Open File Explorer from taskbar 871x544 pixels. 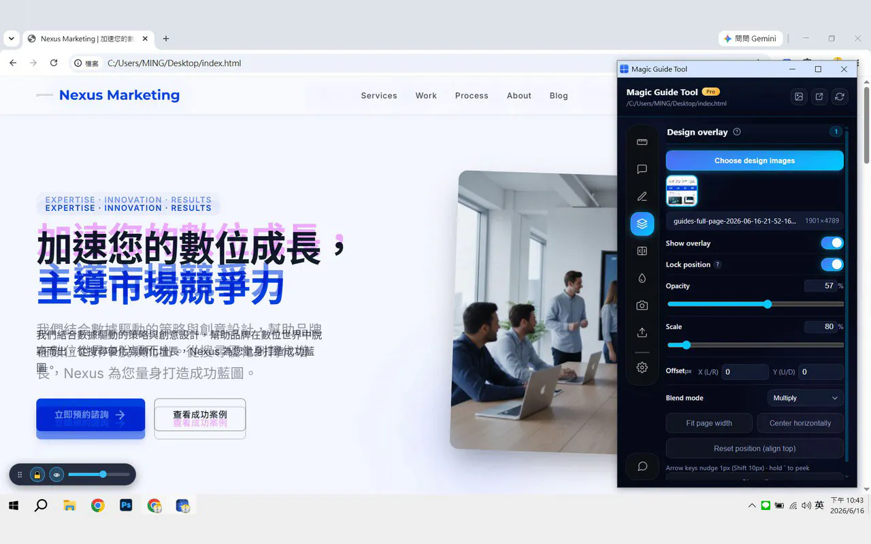tap(69, 505)
